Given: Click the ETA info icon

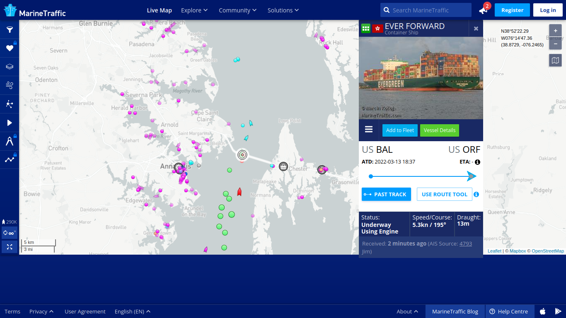Looking at the screenshot, I should 477,162.
